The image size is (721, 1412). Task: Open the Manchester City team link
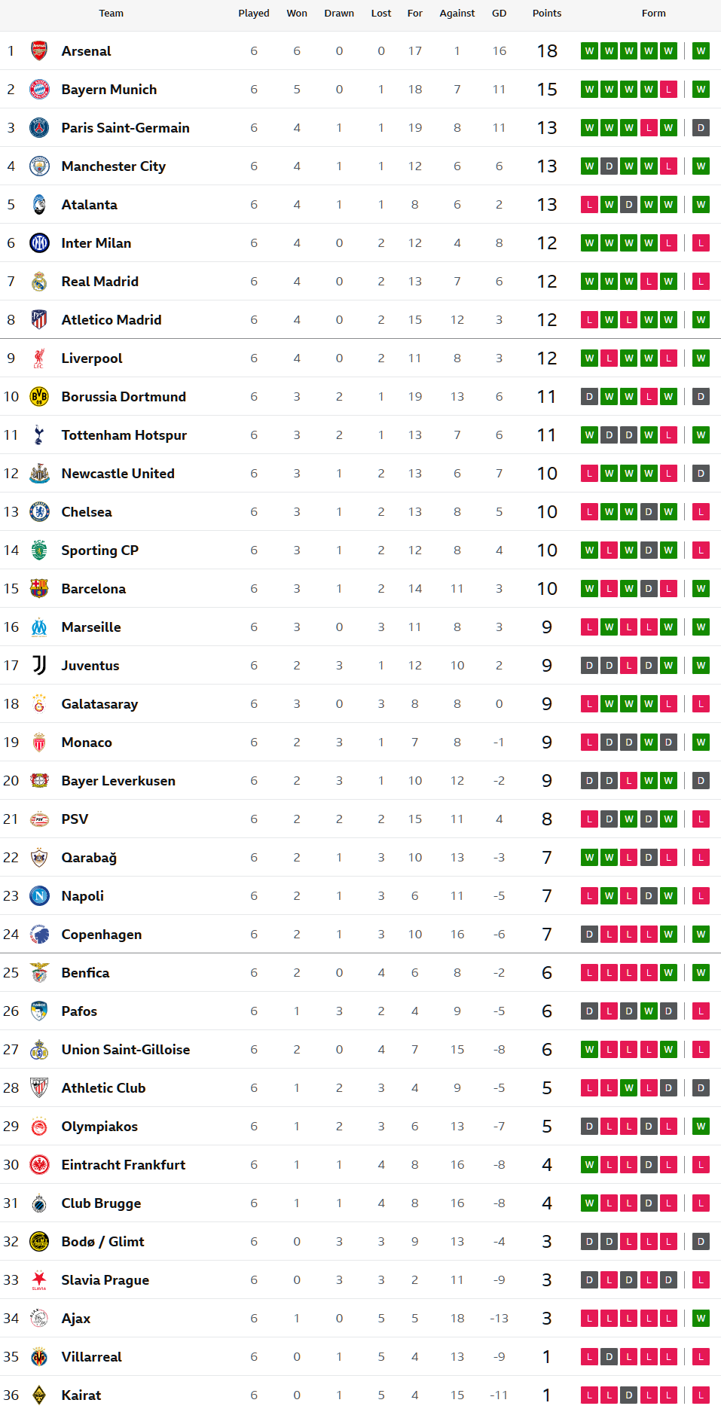(x=114, y=166)
